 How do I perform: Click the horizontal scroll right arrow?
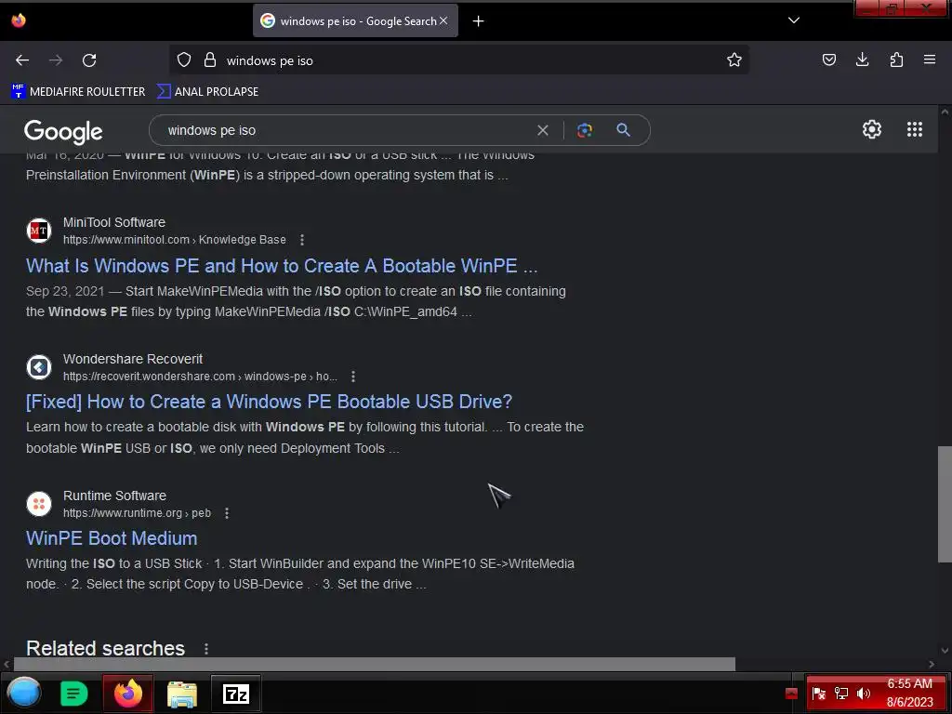(x=932, y=664)
